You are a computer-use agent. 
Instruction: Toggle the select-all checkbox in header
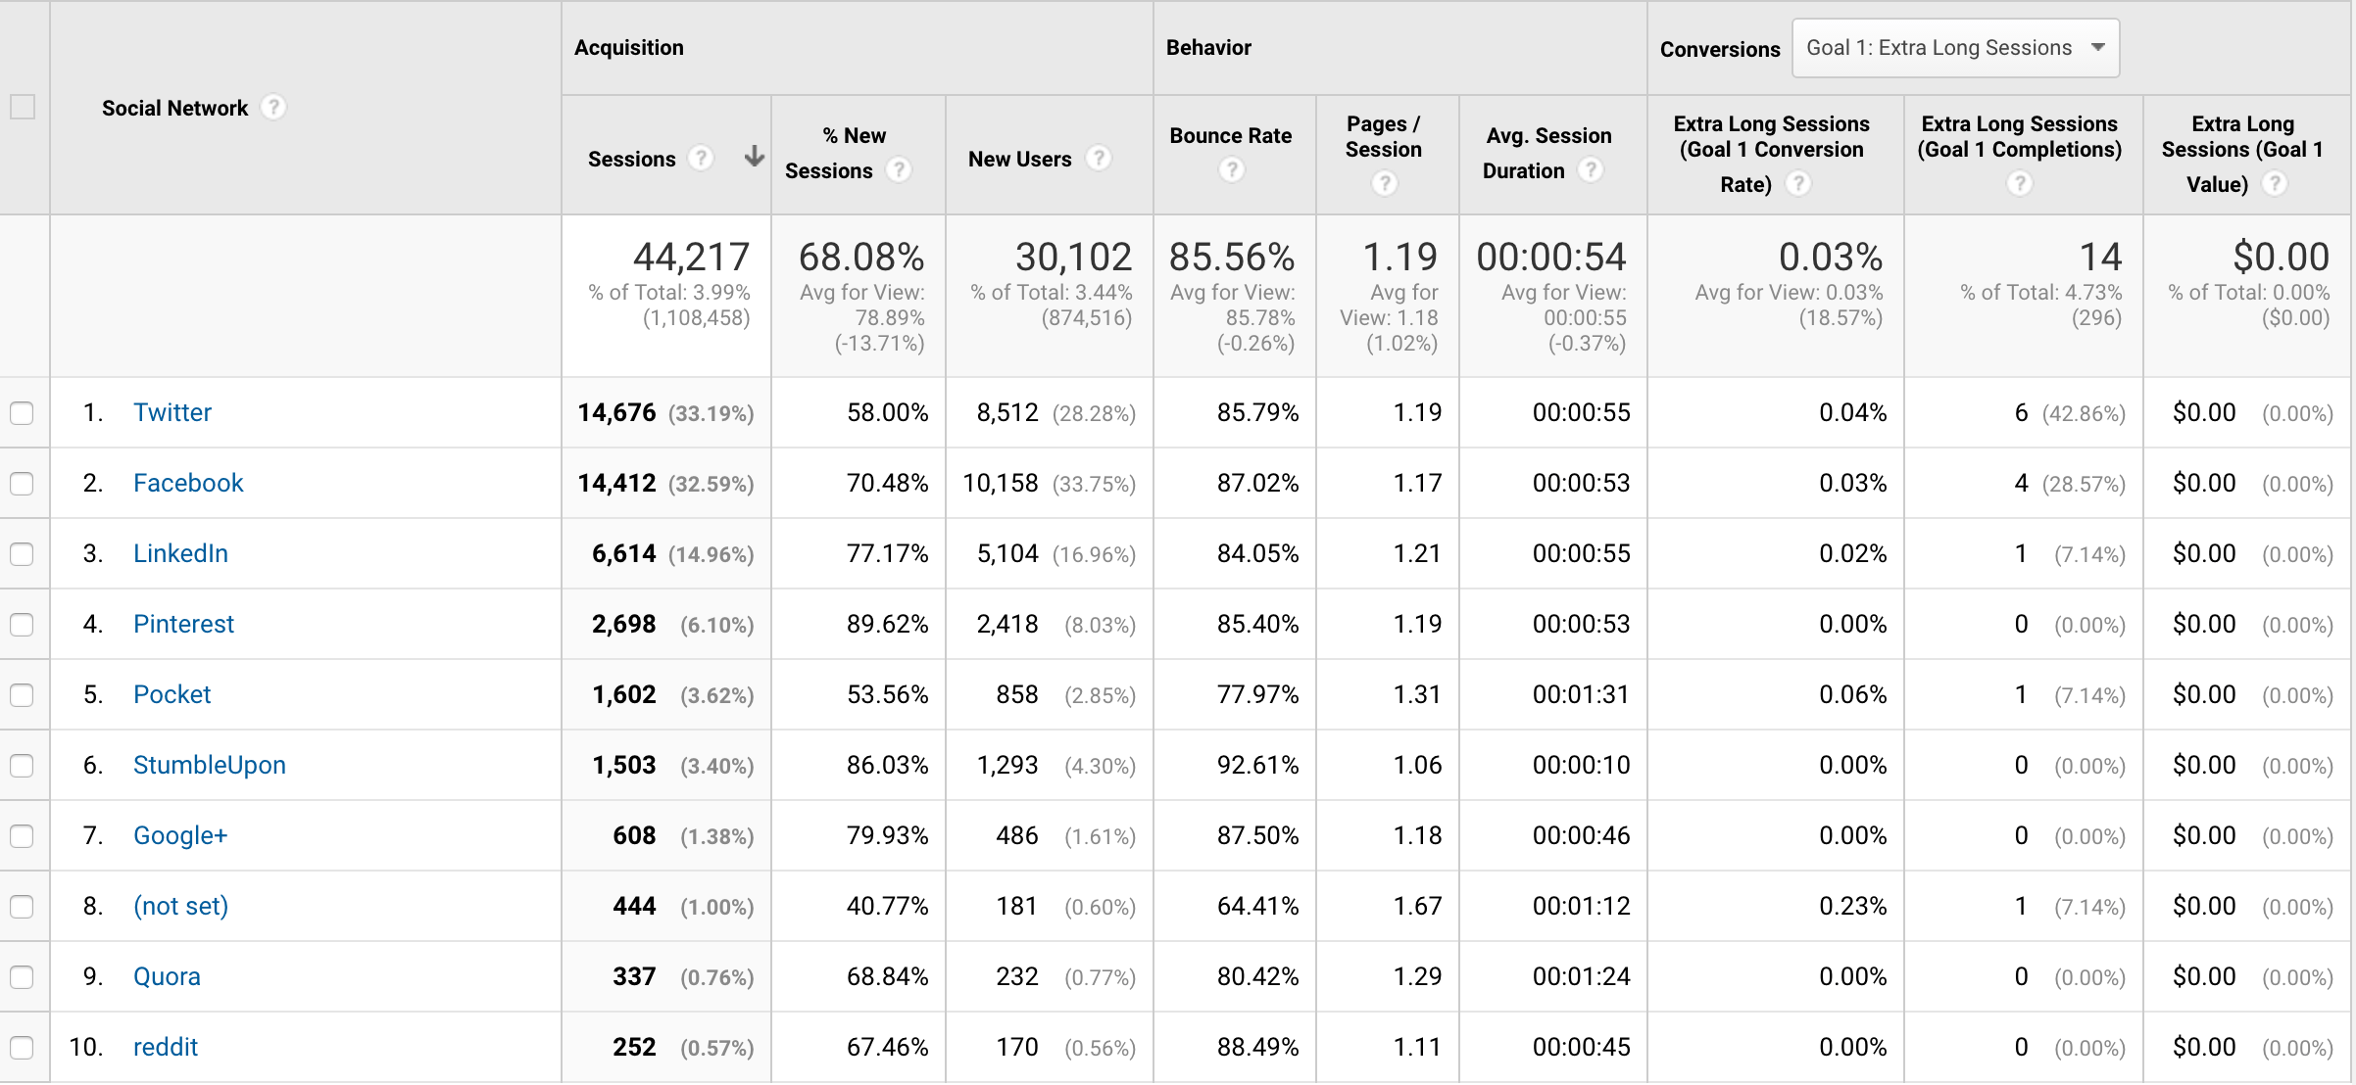[22, 108]
